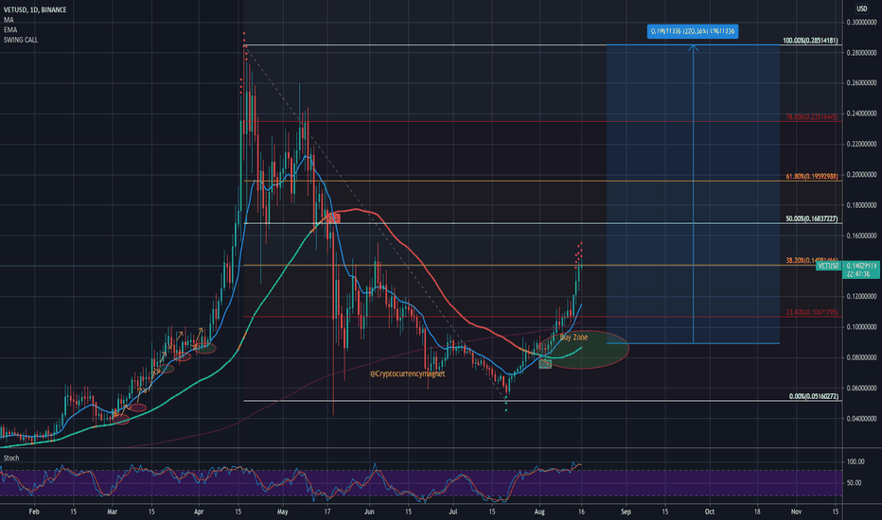The height and width of the screenshot is (520, 882).
Task: Click the blue 220.36% price range label
Action: pos(693,31)
